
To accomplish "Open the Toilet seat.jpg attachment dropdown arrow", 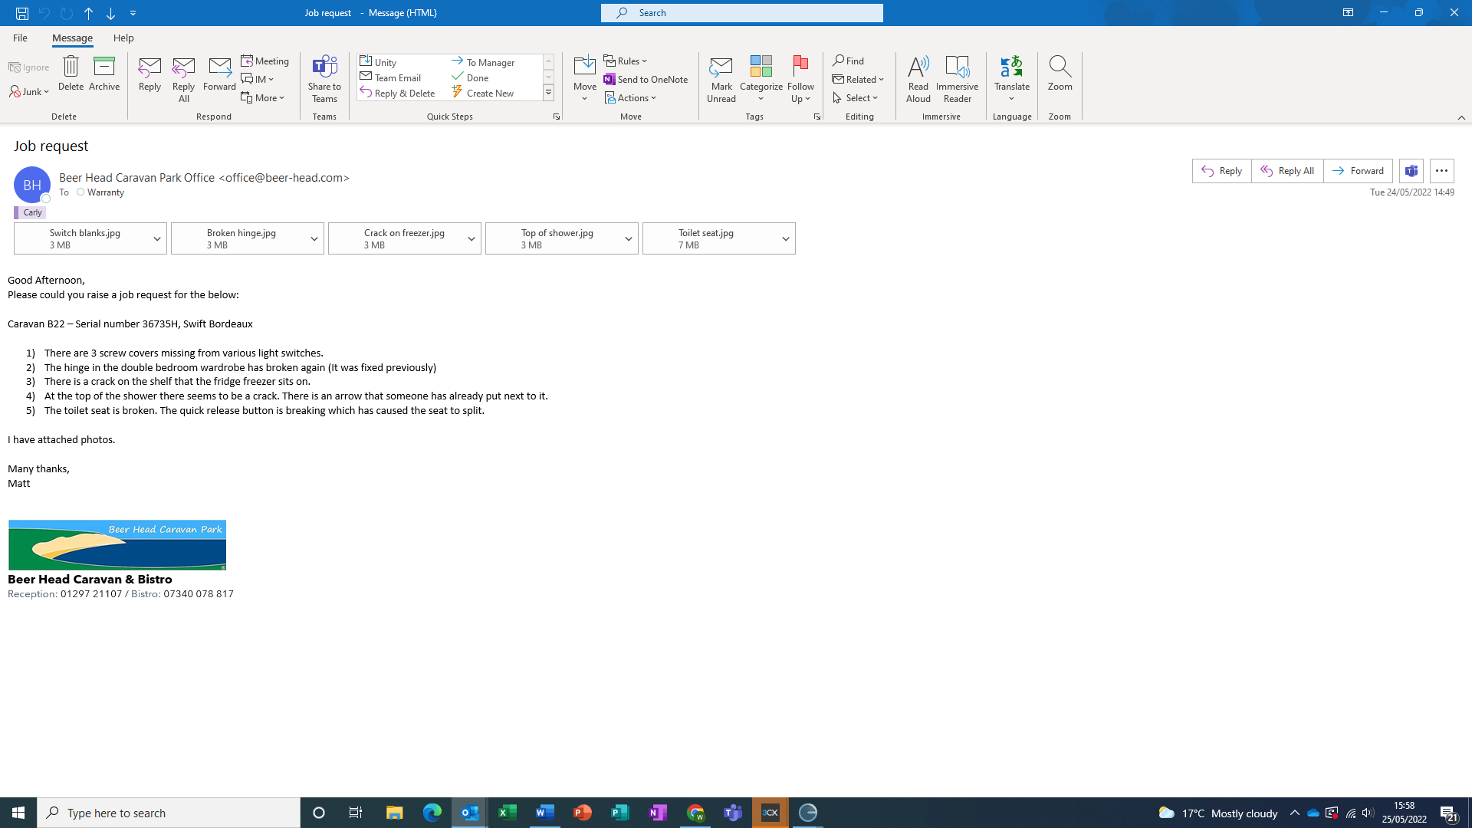I will (785, 239).
